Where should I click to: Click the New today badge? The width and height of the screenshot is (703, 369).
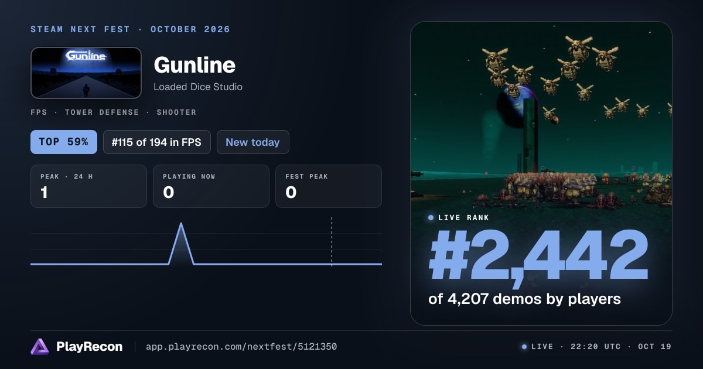(x=252, y=142)
